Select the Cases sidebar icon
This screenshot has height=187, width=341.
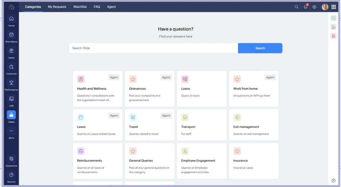(x=11, y=115)
